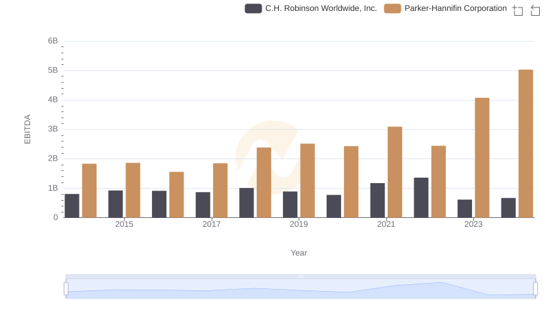Click the data zoom preview area

pos(301,289)
